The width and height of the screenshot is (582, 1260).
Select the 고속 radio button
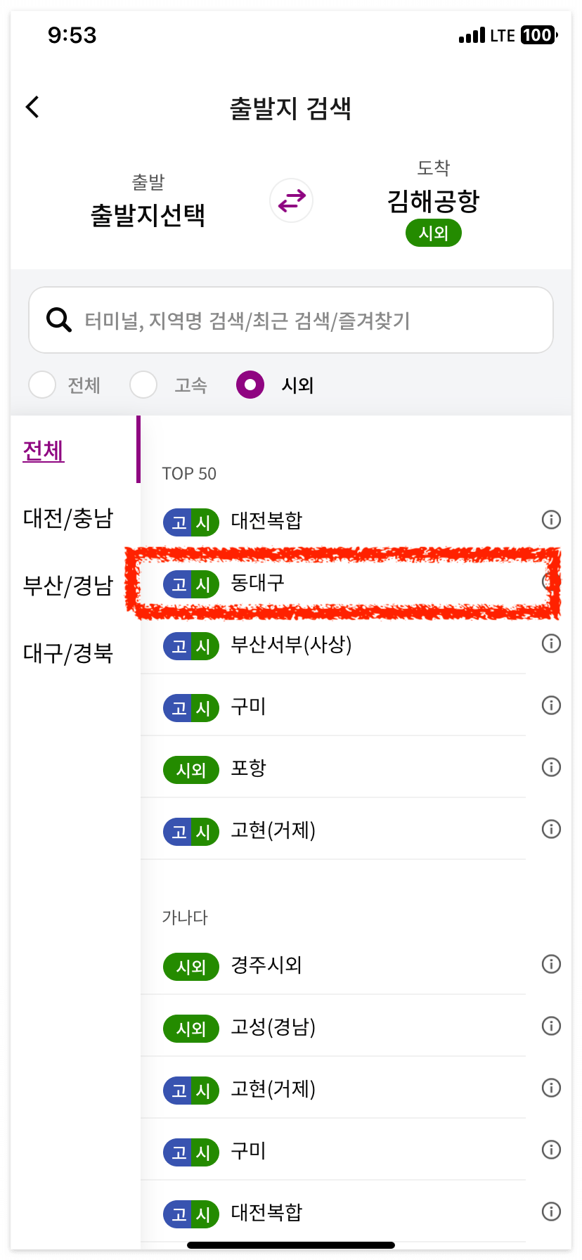click(x=143, y=385)
